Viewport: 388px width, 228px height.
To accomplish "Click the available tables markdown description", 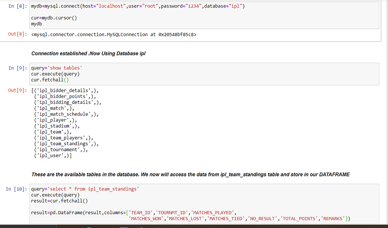I will click(191, 174).
